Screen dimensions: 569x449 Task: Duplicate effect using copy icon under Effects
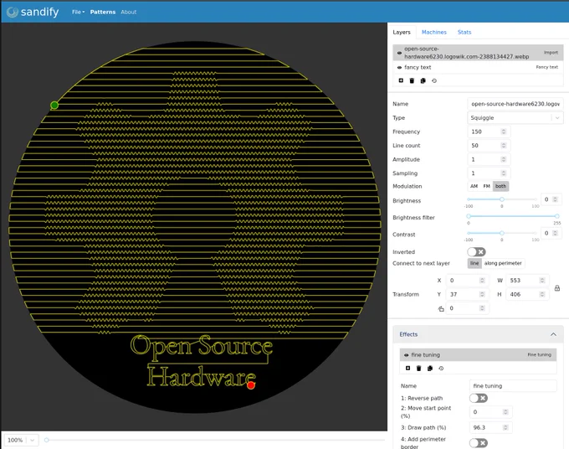pos(430,368)
